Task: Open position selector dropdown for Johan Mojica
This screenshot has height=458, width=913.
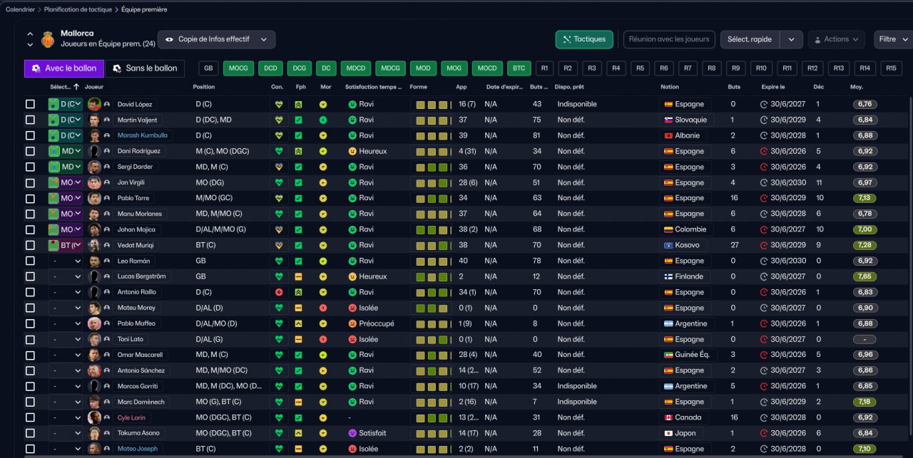Action: click(x=66, y=229)
